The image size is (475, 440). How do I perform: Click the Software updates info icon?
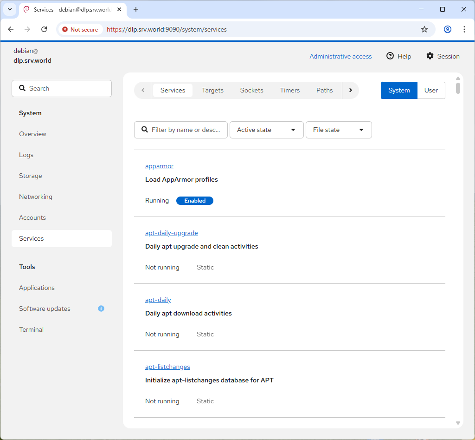[x=101, y=309]
